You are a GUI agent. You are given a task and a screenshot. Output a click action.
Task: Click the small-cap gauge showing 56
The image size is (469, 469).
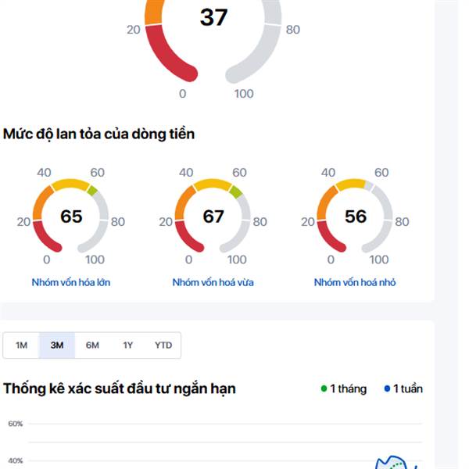[x=355, y=217]
